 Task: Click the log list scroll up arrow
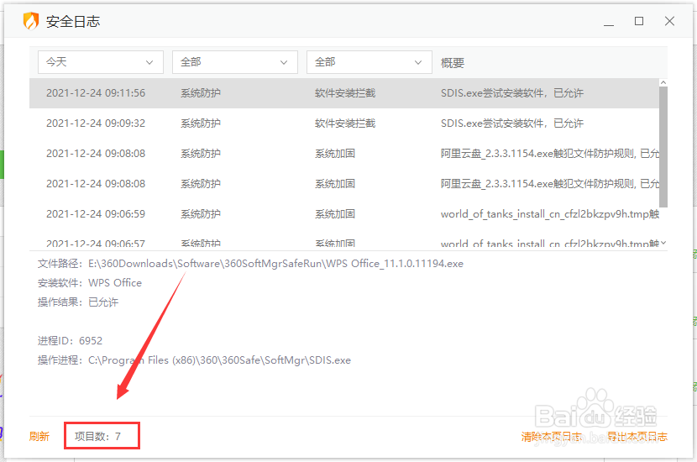point(663,82)
